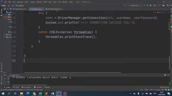Open the VCS menu
The height and width of the screenshot is (96, 172).
59,2
